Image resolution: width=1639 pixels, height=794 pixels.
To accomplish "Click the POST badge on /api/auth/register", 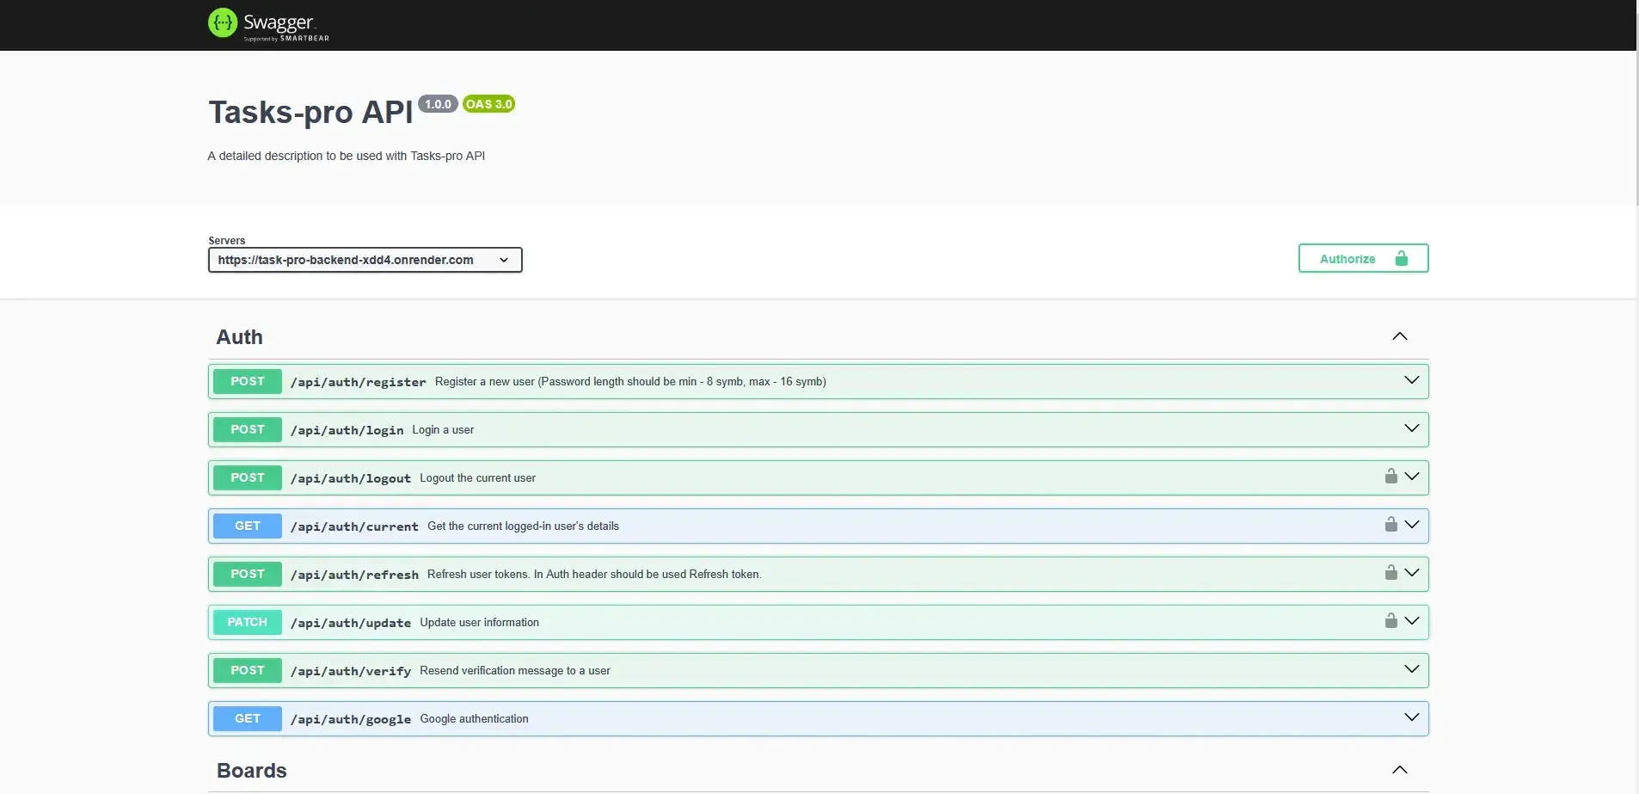I will click(x=248, y=381).
